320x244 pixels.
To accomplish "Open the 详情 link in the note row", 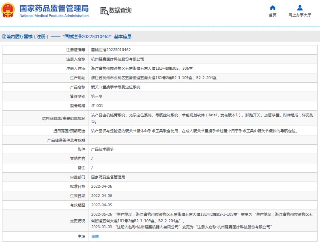I will click(95, 236).
